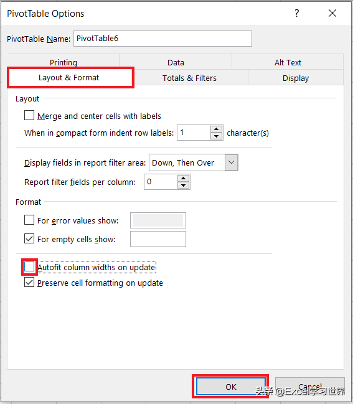Viewport: 353px width, 404px height.
Task: Increase report filter fields per column
Action: (183, 179)
